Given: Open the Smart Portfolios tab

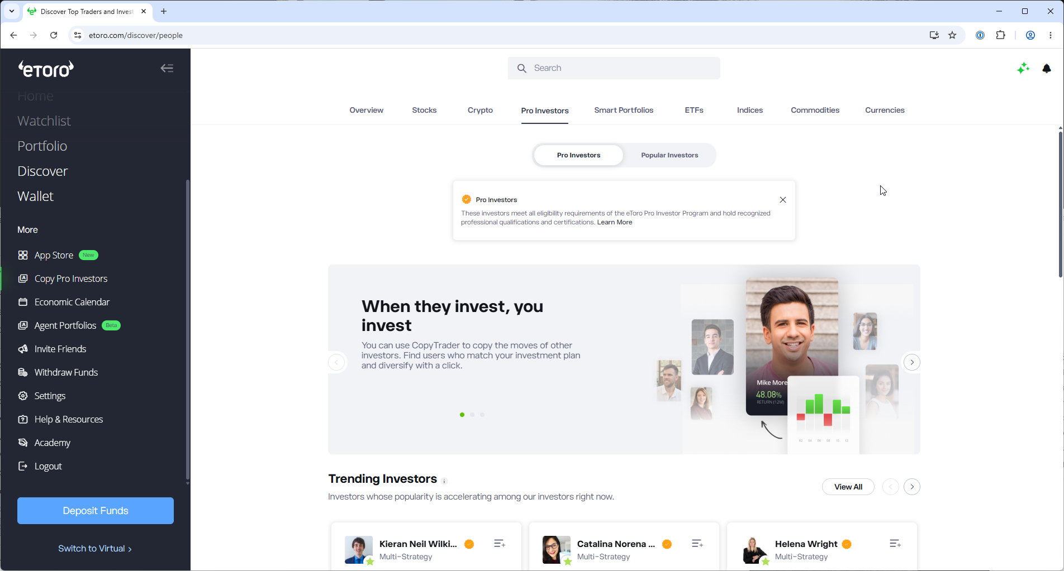Looking at the screenshot, I should (x=624, y=110).
